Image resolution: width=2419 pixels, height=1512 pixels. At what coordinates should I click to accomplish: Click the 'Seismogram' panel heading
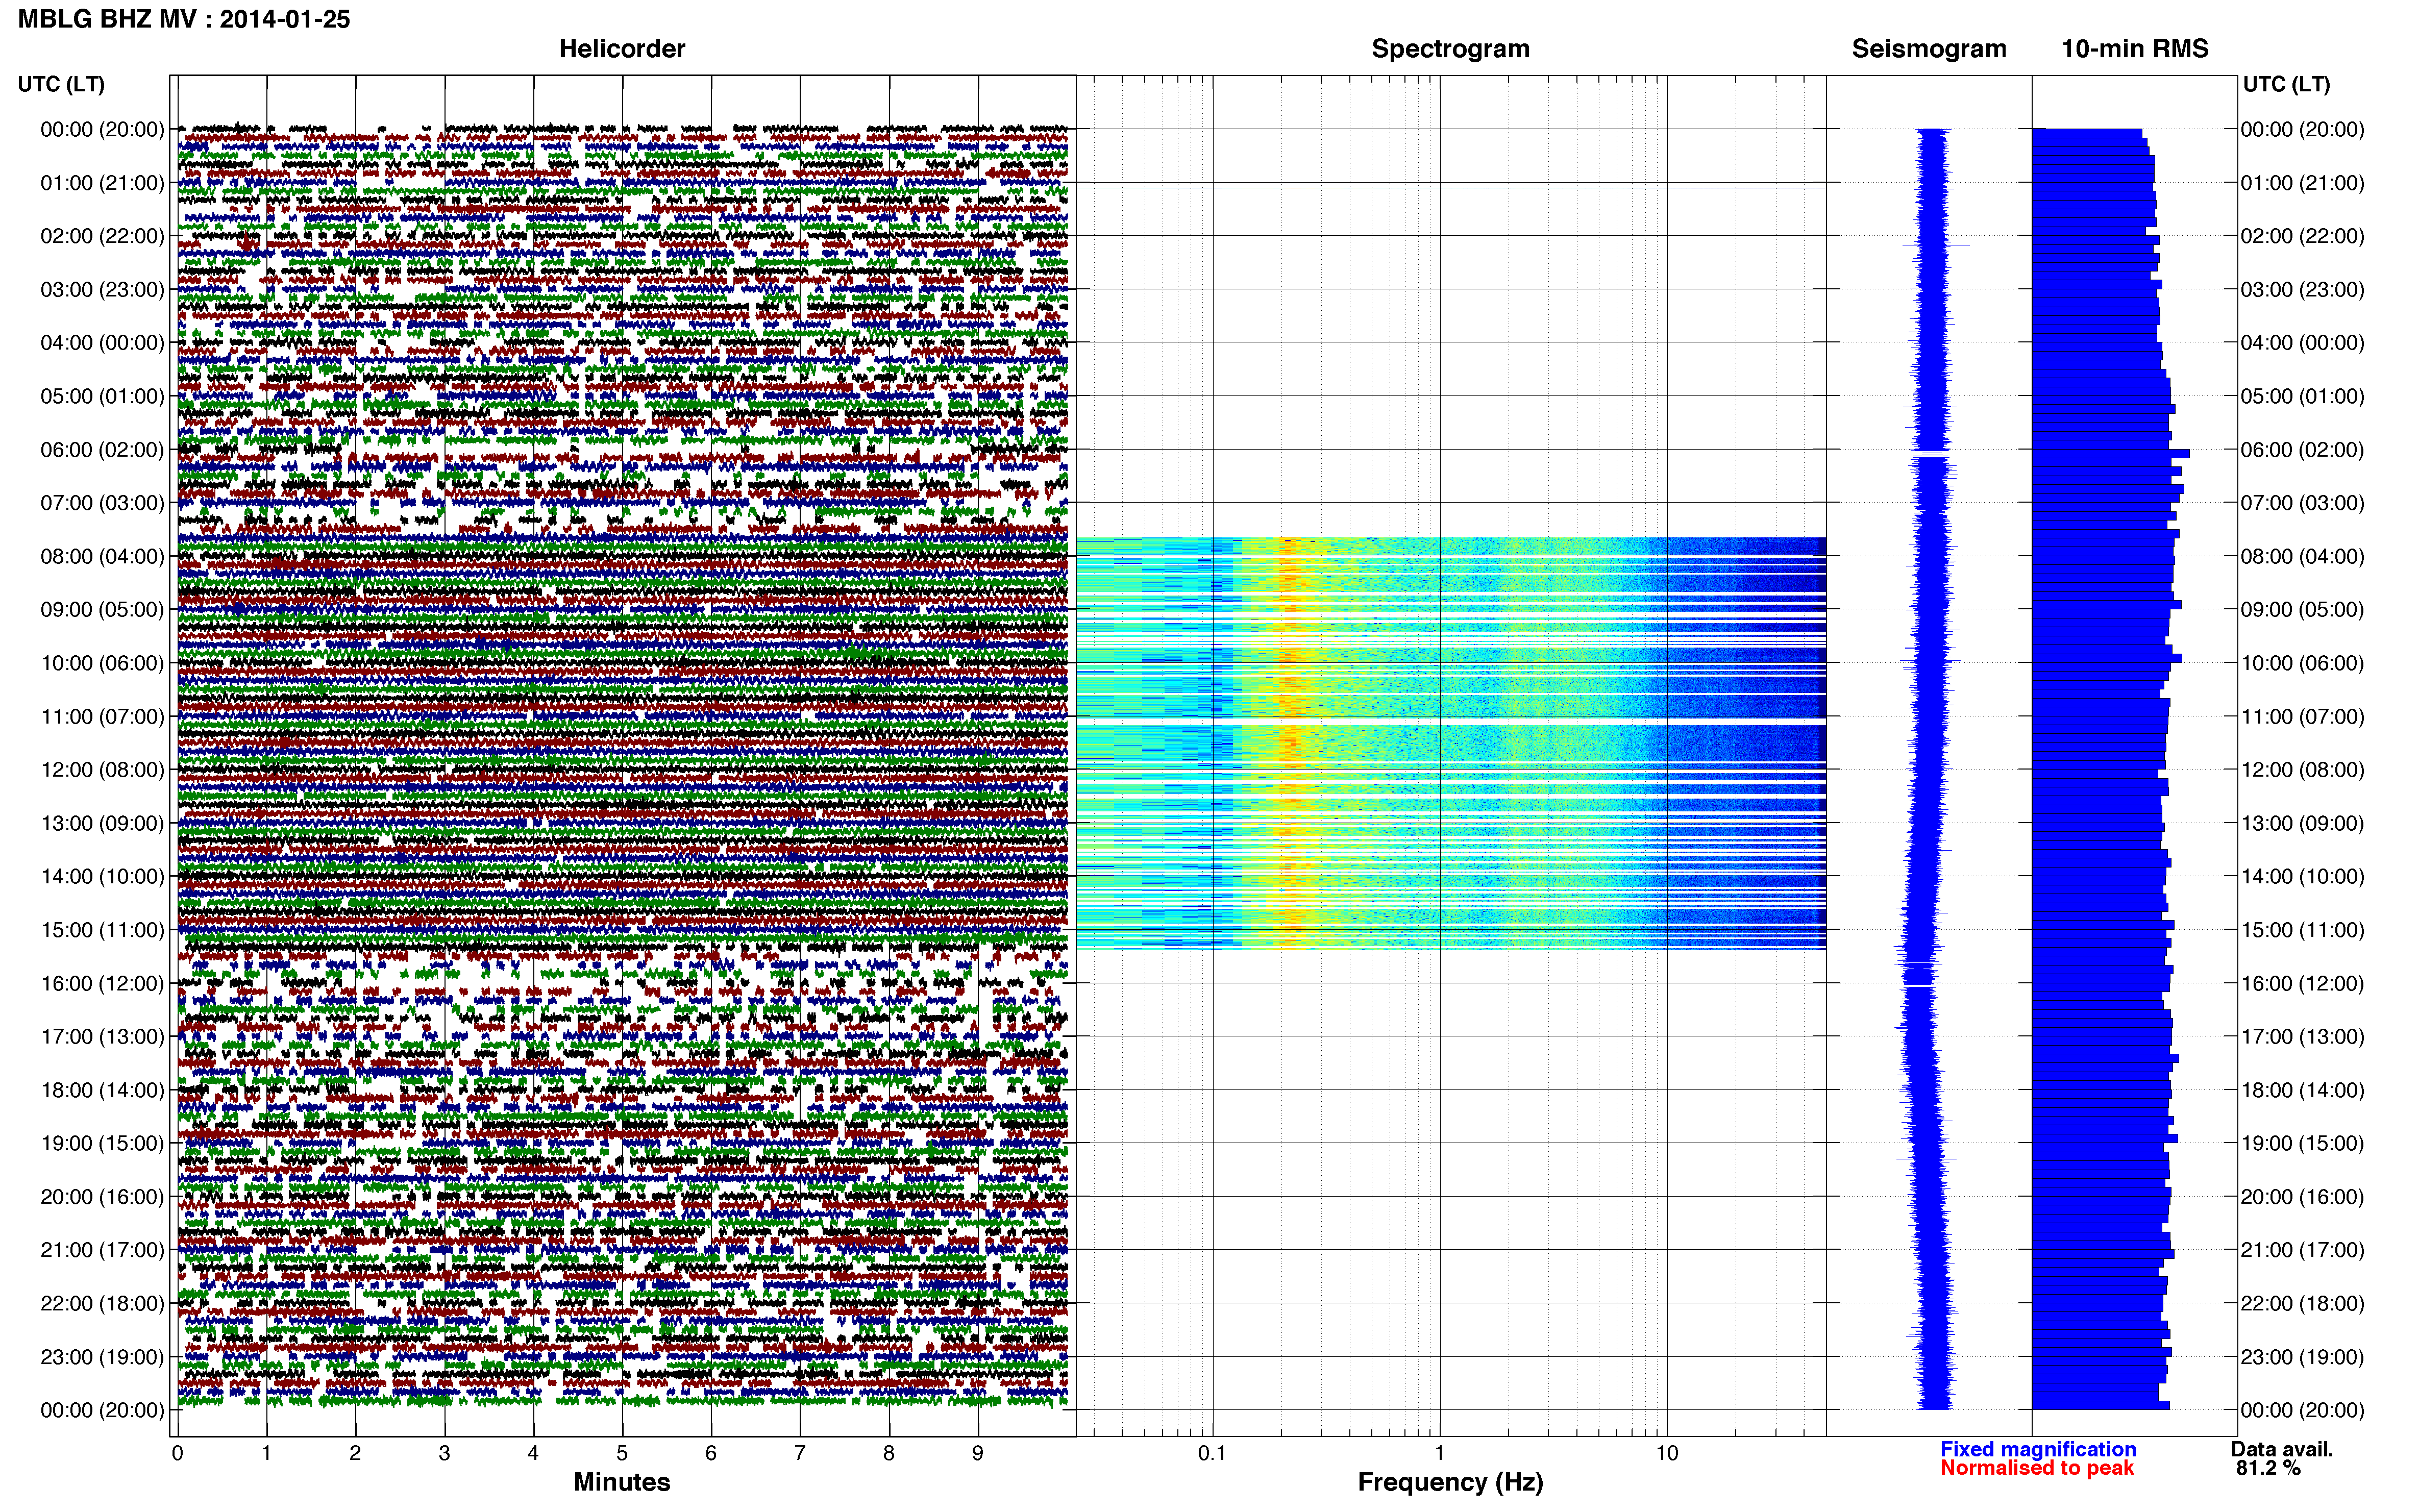[1929, 49]
